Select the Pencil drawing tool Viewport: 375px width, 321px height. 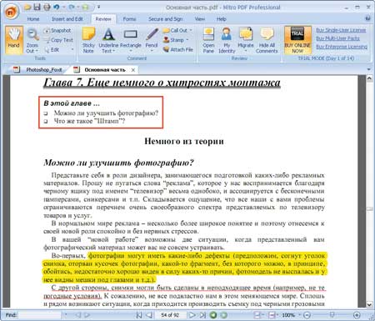152,40
